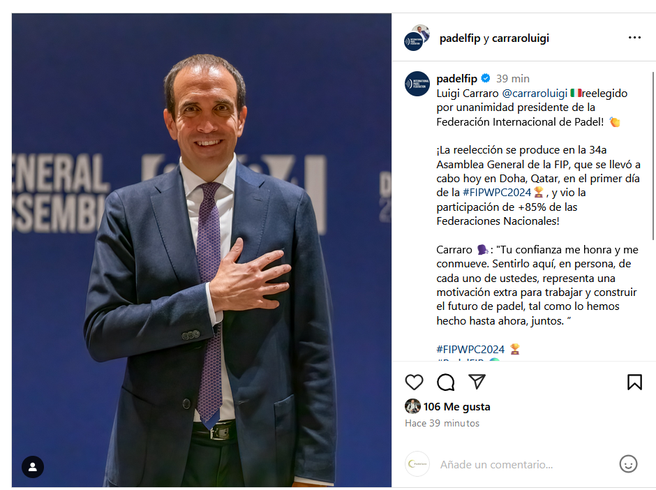Share the post via paper plane icon
This screenshot has height=490, width=656.
pos(477,382)
